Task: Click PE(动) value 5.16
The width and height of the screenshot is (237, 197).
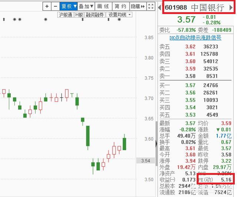Action: tap(226, 180)
